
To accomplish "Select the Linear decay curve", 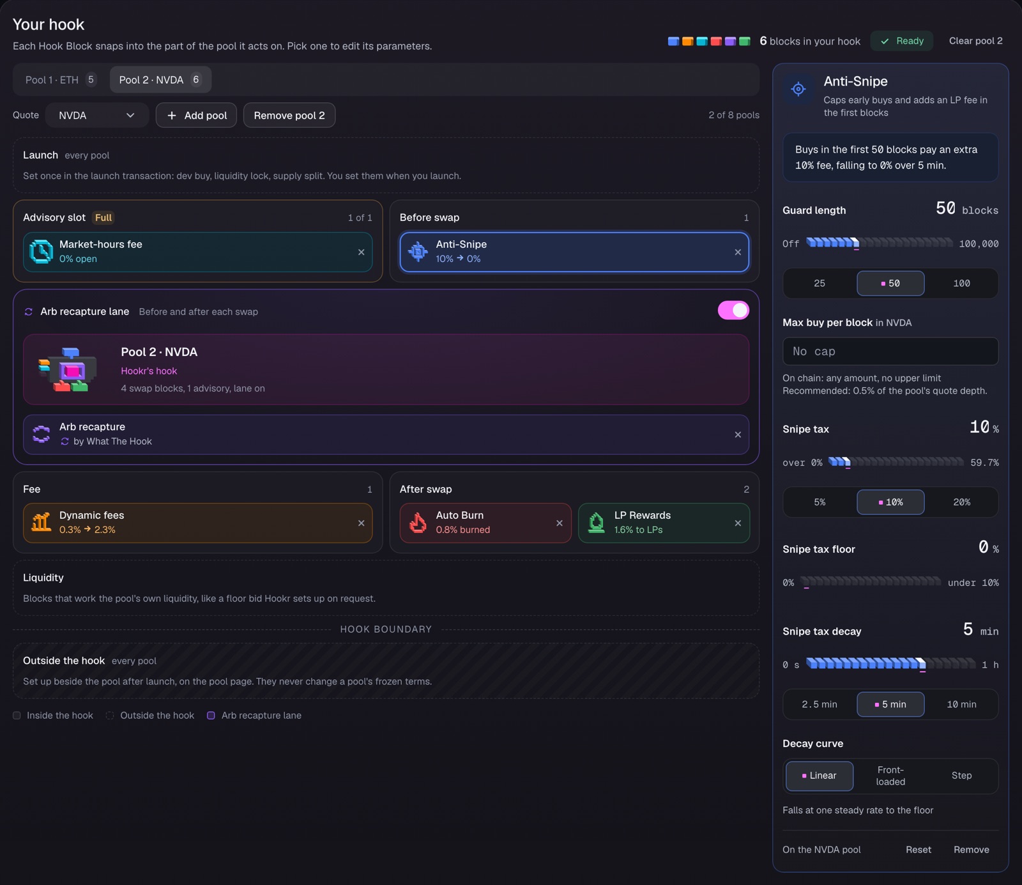I will tap(820, 776).
